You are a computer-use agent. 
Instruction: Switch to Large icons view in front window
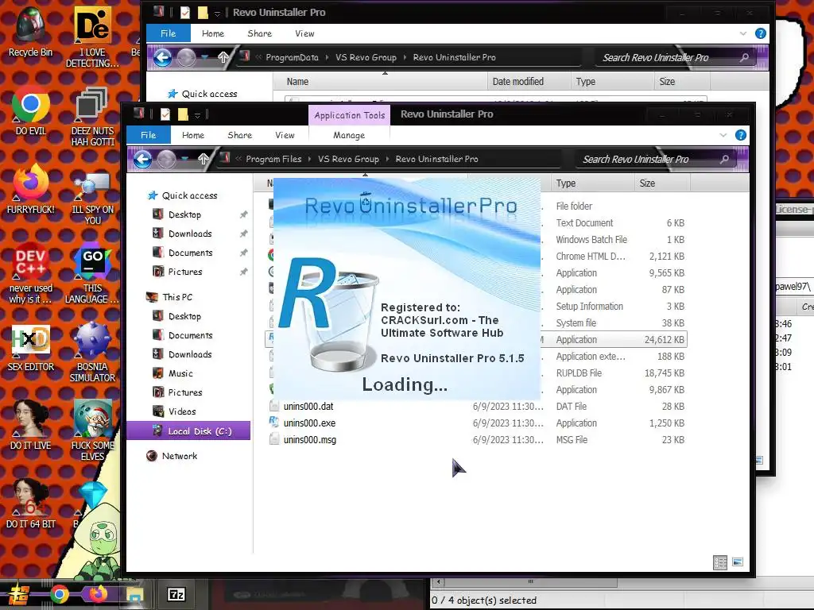click(738, 562)
